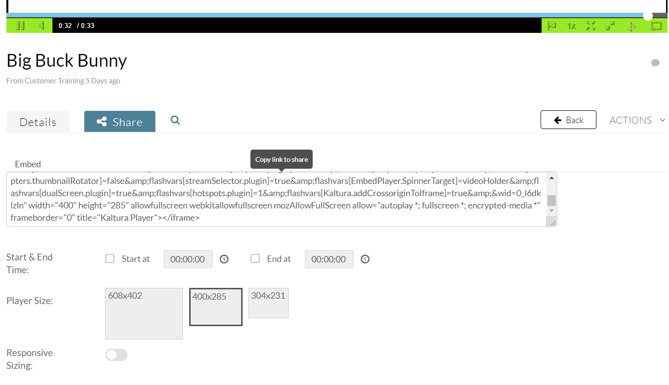Choose the 304x231 player size
Viewport: 669px width, 385px height.
click(x=269, y=303)
